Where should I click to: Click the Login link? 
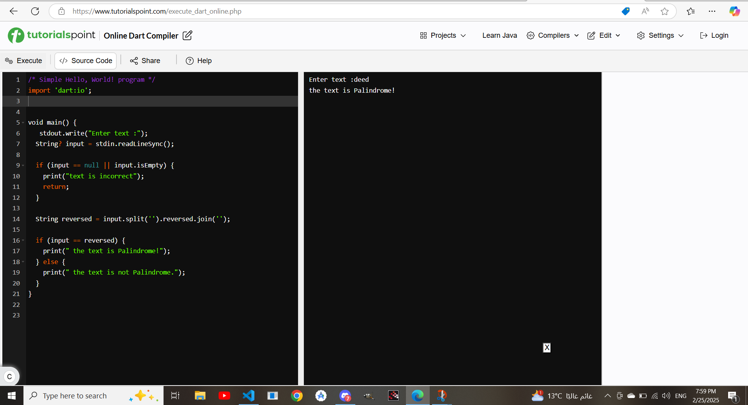(714, 35)
